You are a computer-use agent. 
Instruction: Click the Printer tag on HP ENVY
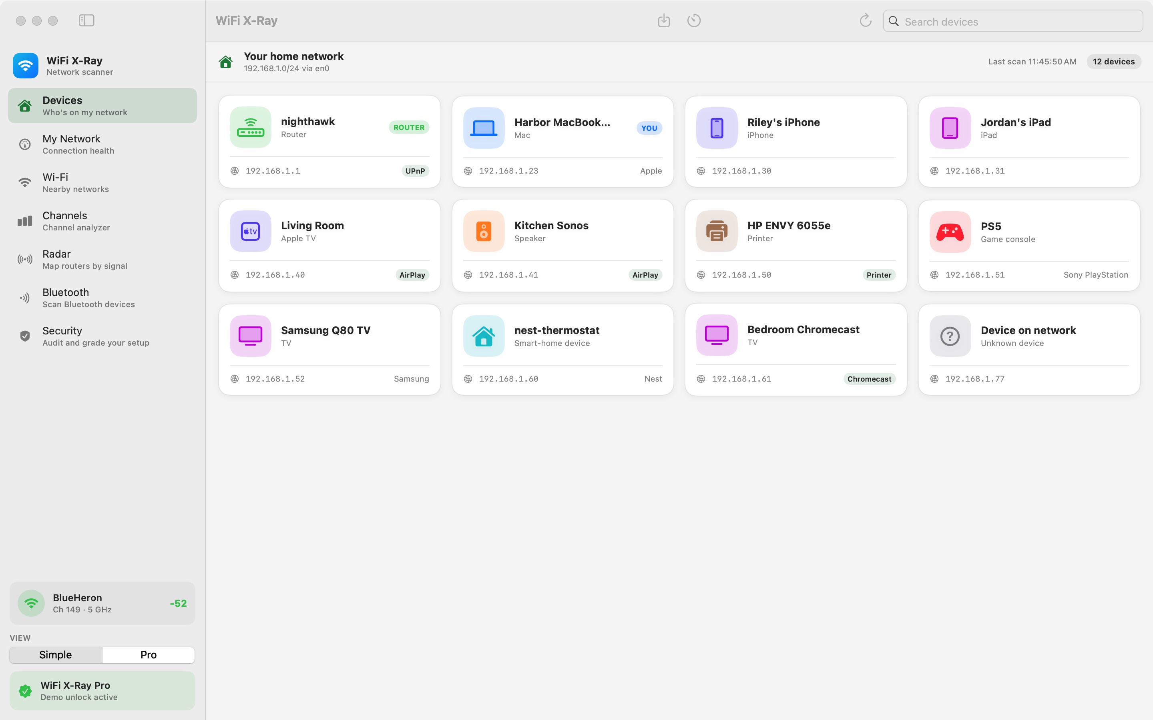tap(879, 275)
